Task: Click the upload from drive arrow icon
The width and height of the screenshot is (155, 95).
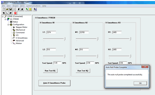Action: tap(22, 9)
